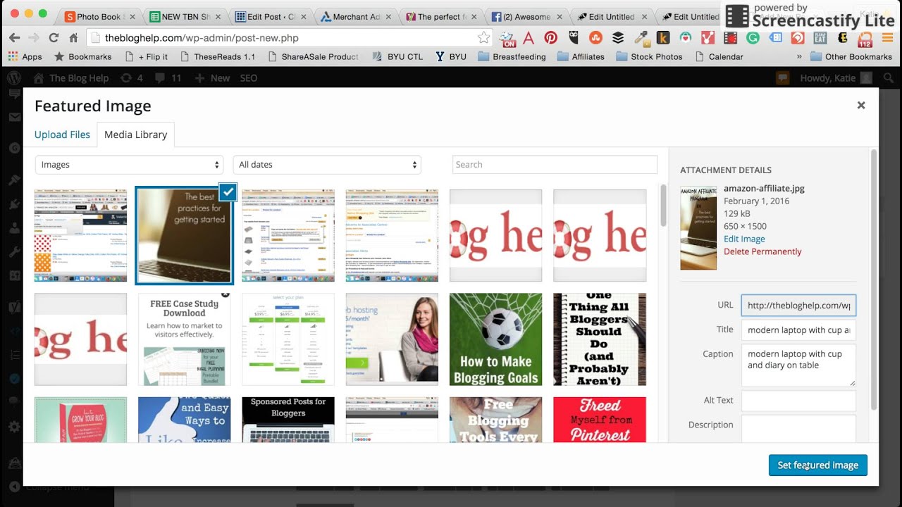Click the media Search field

(x=555, y=164)
